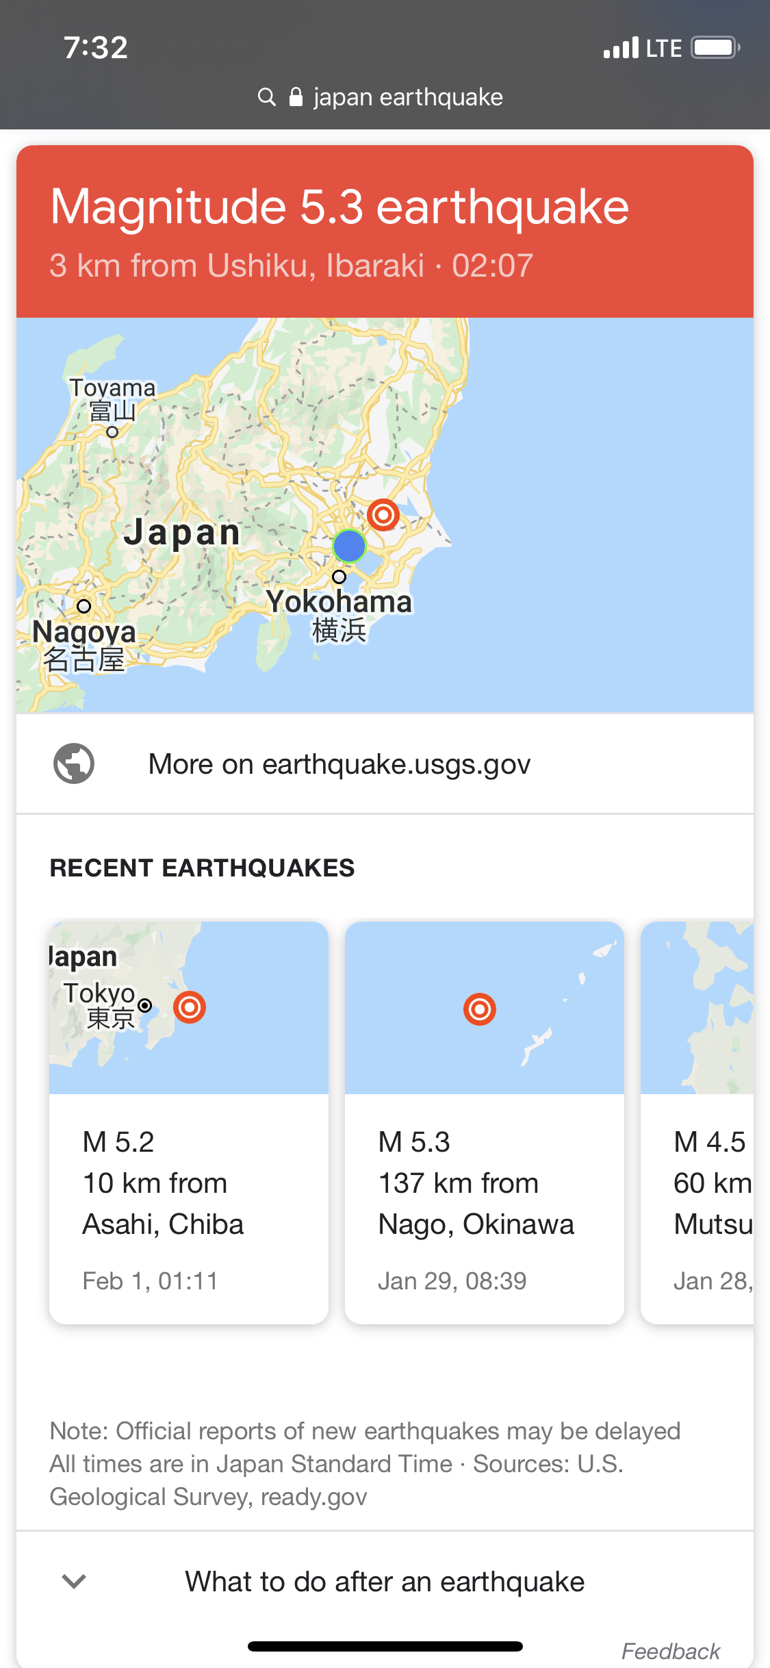Expand "What to do after an earthquake"
The image size is (770, 1668).
pos(385,1582)
